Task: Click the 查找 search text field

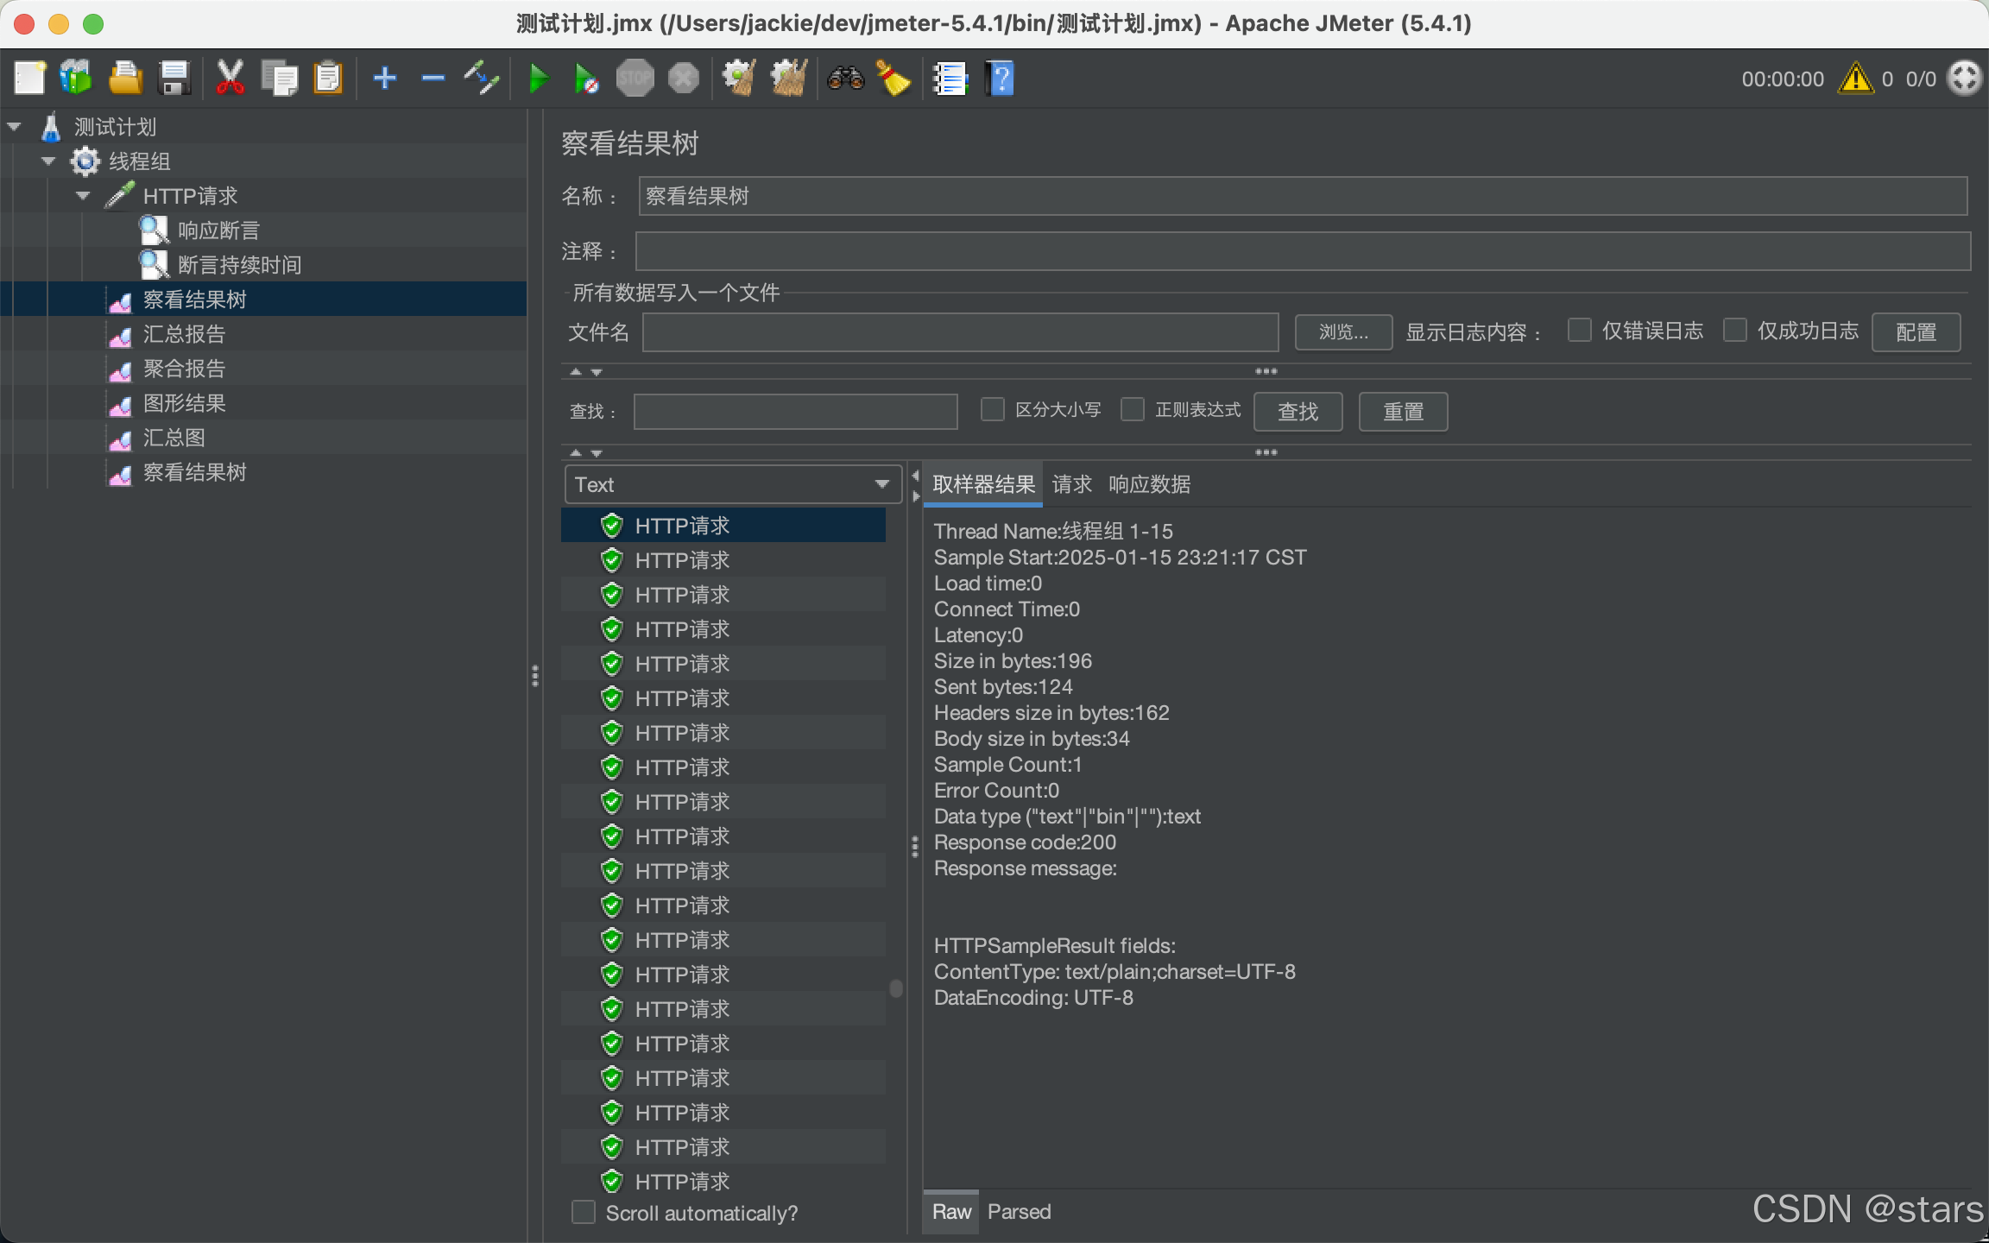Action: [795, 412]
